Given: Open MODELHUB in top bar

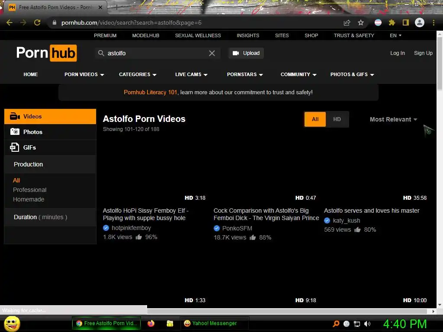Looking at the screenshot, I should click(x=146, y=35).
